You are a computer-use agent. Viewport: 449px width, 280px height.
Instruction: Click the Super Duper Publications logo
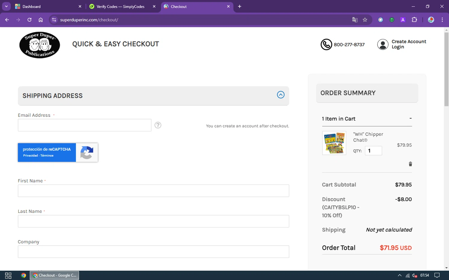tap(40, 45)
